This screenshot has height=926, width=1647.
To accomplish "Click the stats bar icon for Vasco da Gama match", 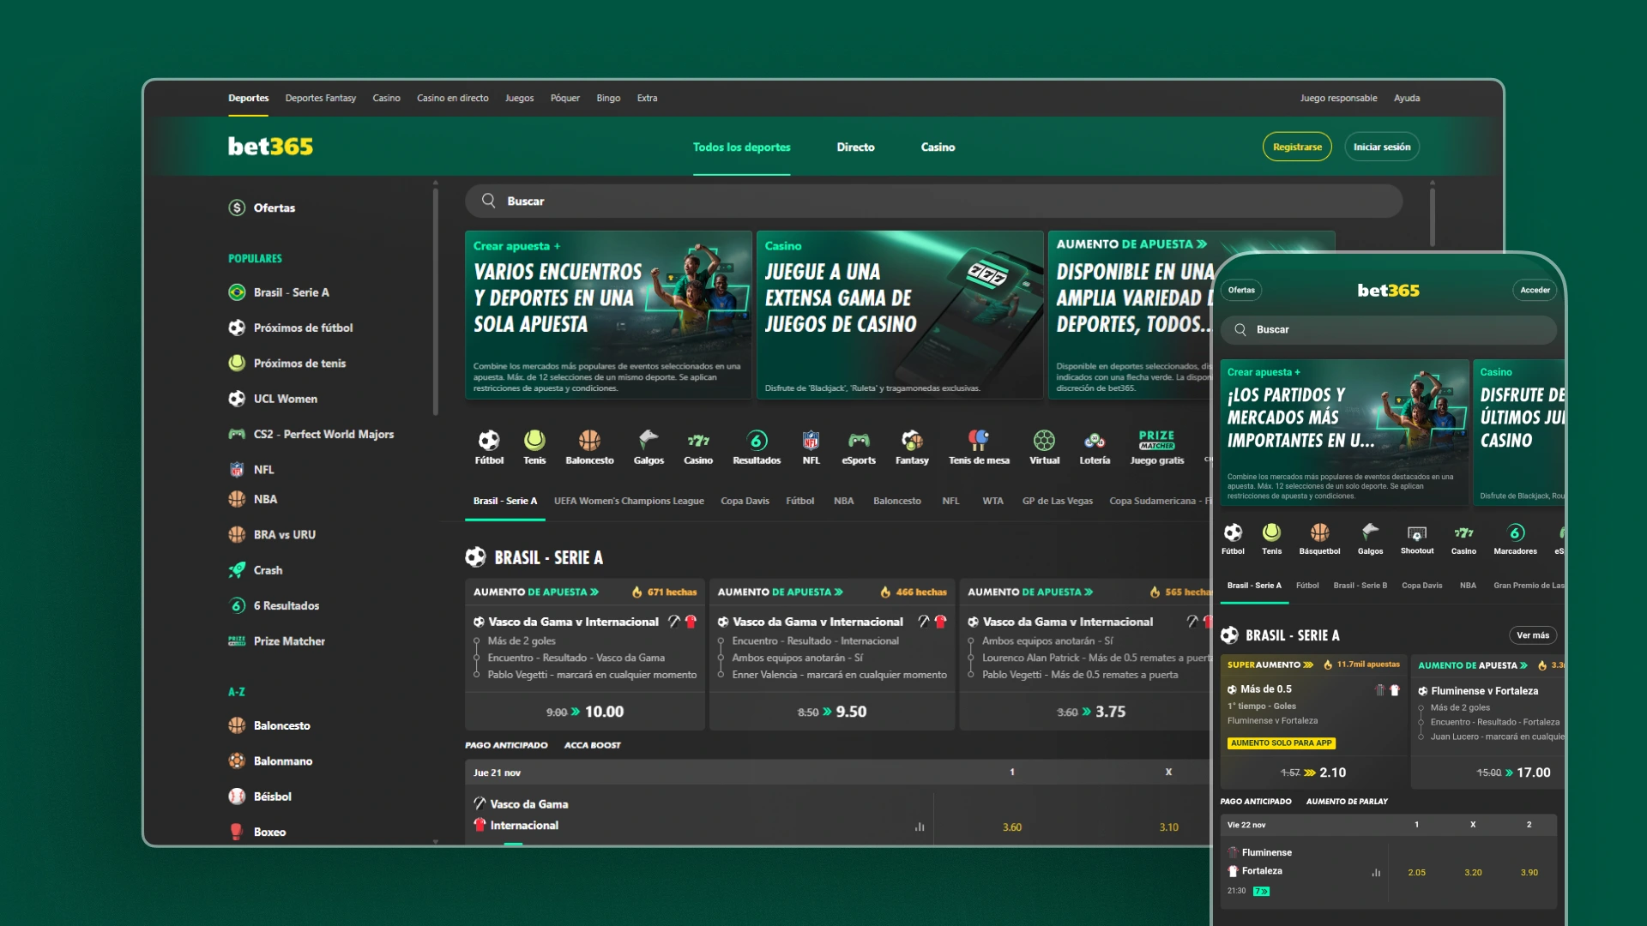I will point(920,827).
